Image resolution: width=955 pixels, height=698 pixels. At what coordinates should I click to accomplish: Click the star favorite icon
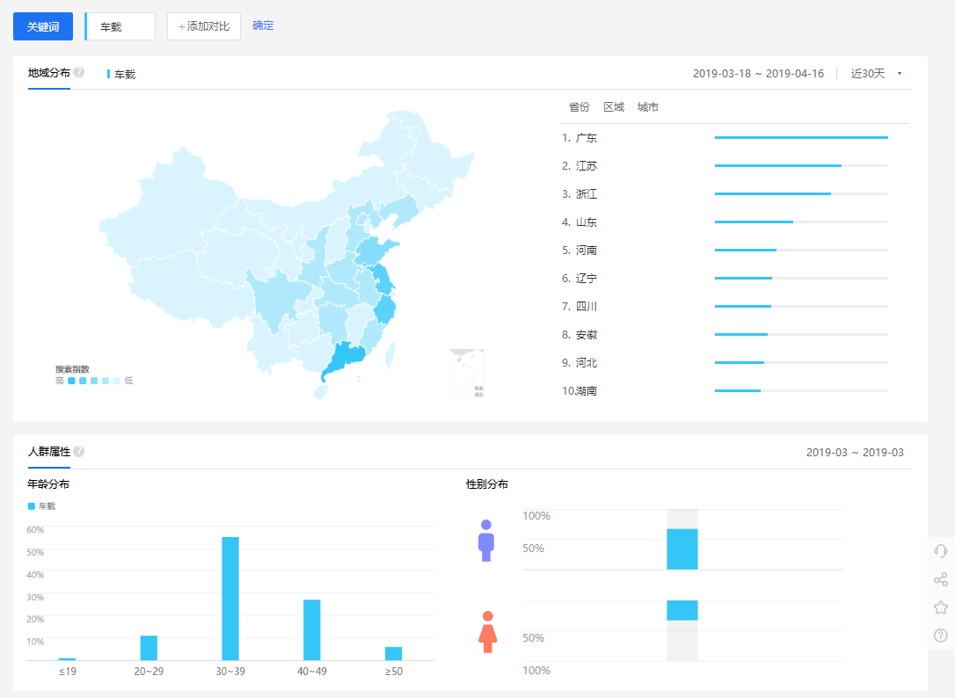point(940,607)
